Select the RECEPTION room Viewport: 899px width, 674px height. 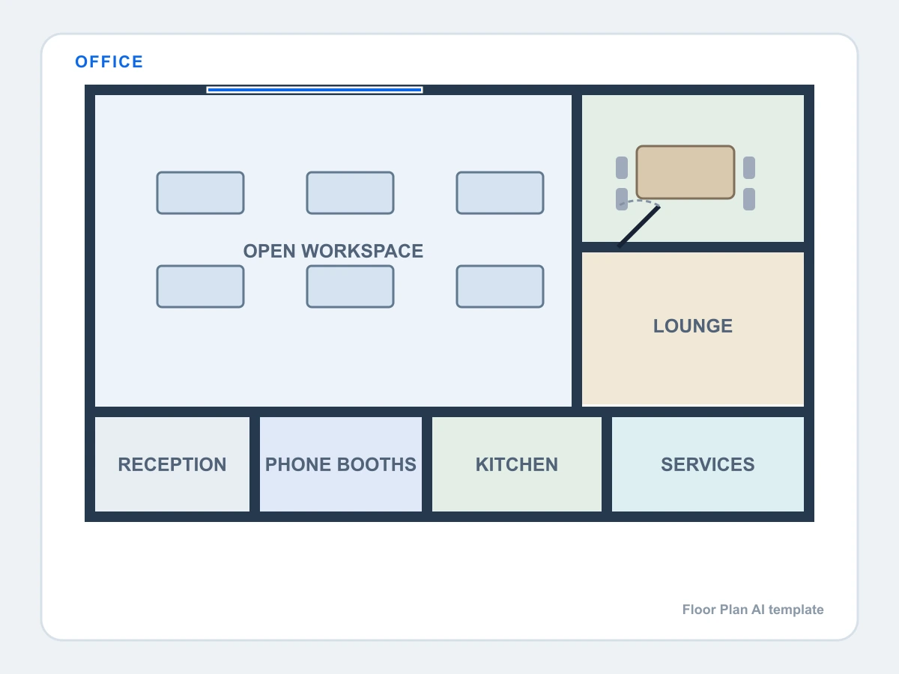pos(172,464)
